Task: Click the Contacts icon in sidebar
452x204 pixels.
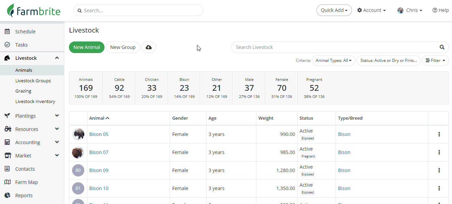Action: 7,169
